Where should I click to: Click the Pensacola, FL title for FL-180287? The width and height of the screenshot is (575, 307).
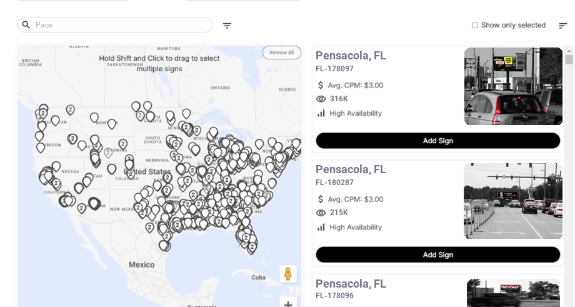[351, 169]
